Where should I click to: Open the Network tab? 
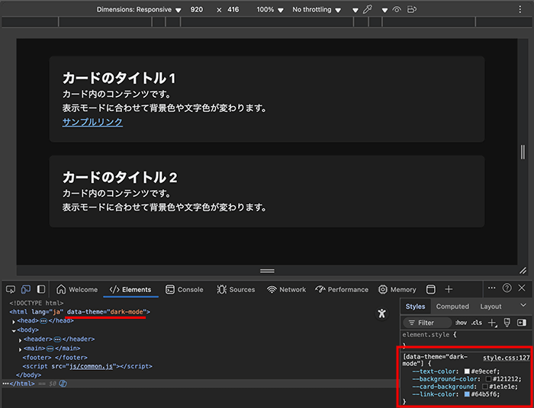coord(286,290)
